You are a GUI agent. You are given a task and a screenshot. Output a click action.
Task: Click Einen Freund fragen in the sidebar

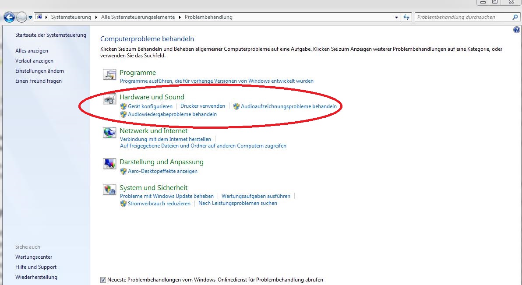pyautogui.click(x=38, y=81)
